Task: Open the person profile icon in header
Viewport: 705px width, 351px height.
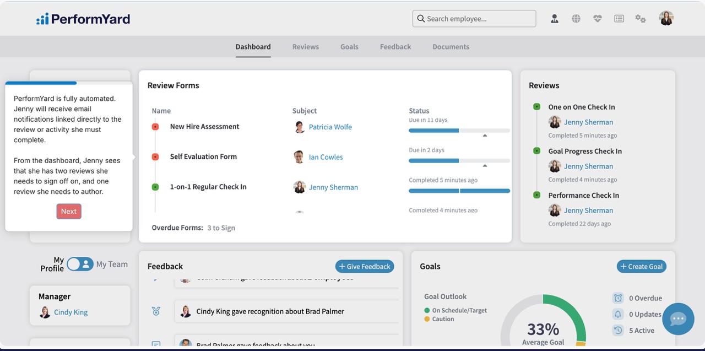Action: [x=555, y=19]
